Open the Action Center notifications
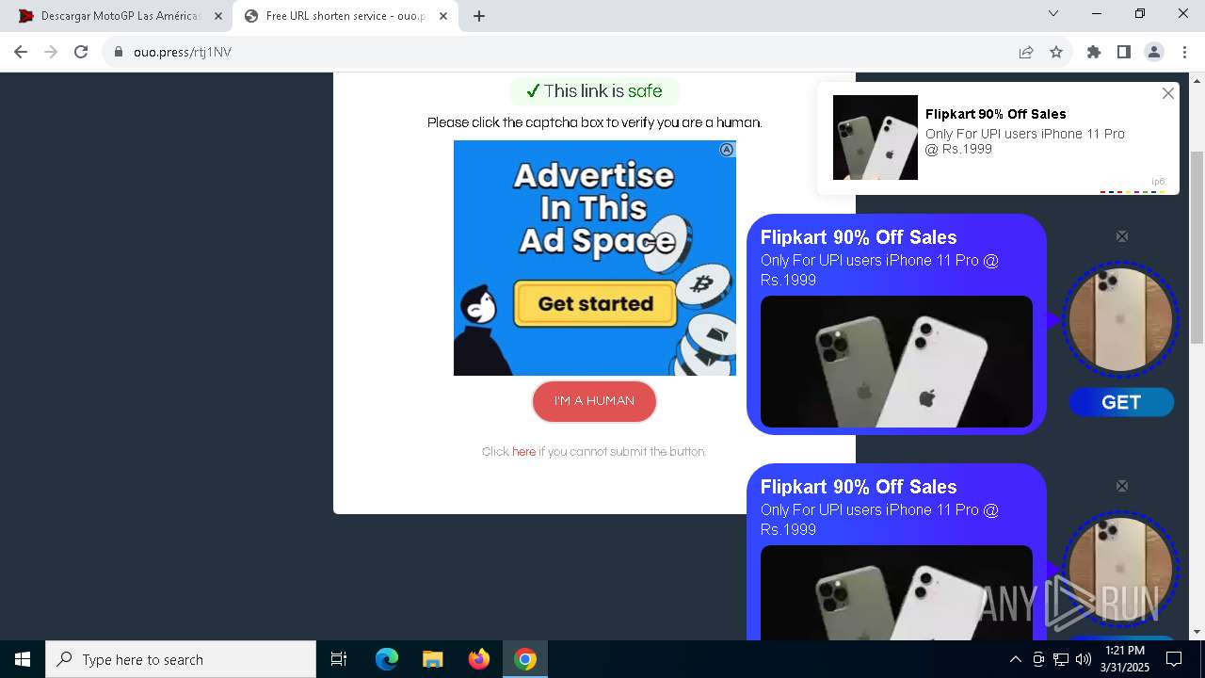The height and width of the screenshot is (678, 1205). point(1174,659)
